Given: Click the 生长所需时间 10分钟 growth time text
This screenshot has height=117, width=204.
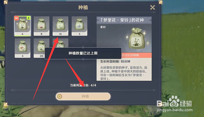Looking at the screenshot, I should [x=115, y=61].
